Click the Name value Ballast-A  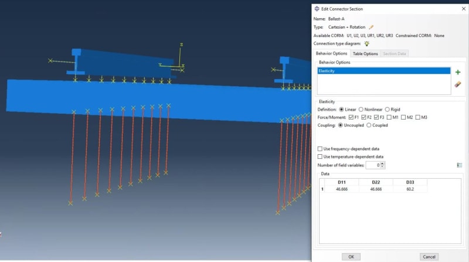pos(336,19)
